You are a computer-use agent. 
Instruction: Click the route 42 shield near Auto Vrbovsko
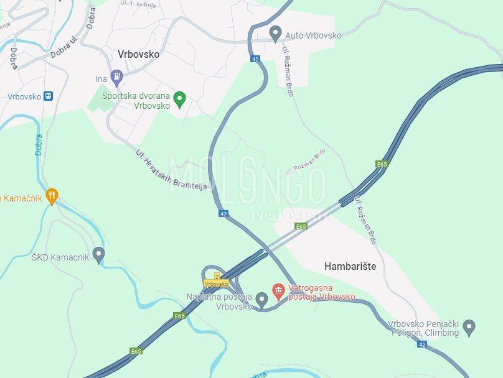coord(255,59)
